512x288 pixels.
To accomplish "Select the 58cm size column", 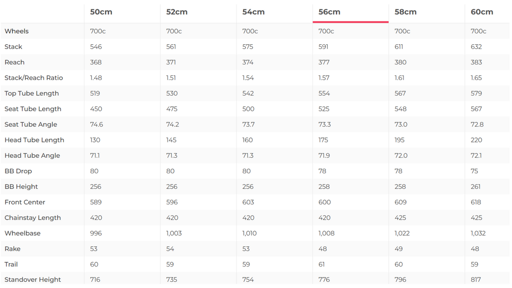I will (x=405, y=12).
